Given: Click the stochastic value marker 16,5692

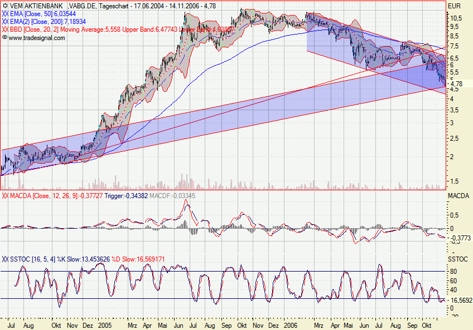Looking at the screenshot, I should [x=461, y=301].
